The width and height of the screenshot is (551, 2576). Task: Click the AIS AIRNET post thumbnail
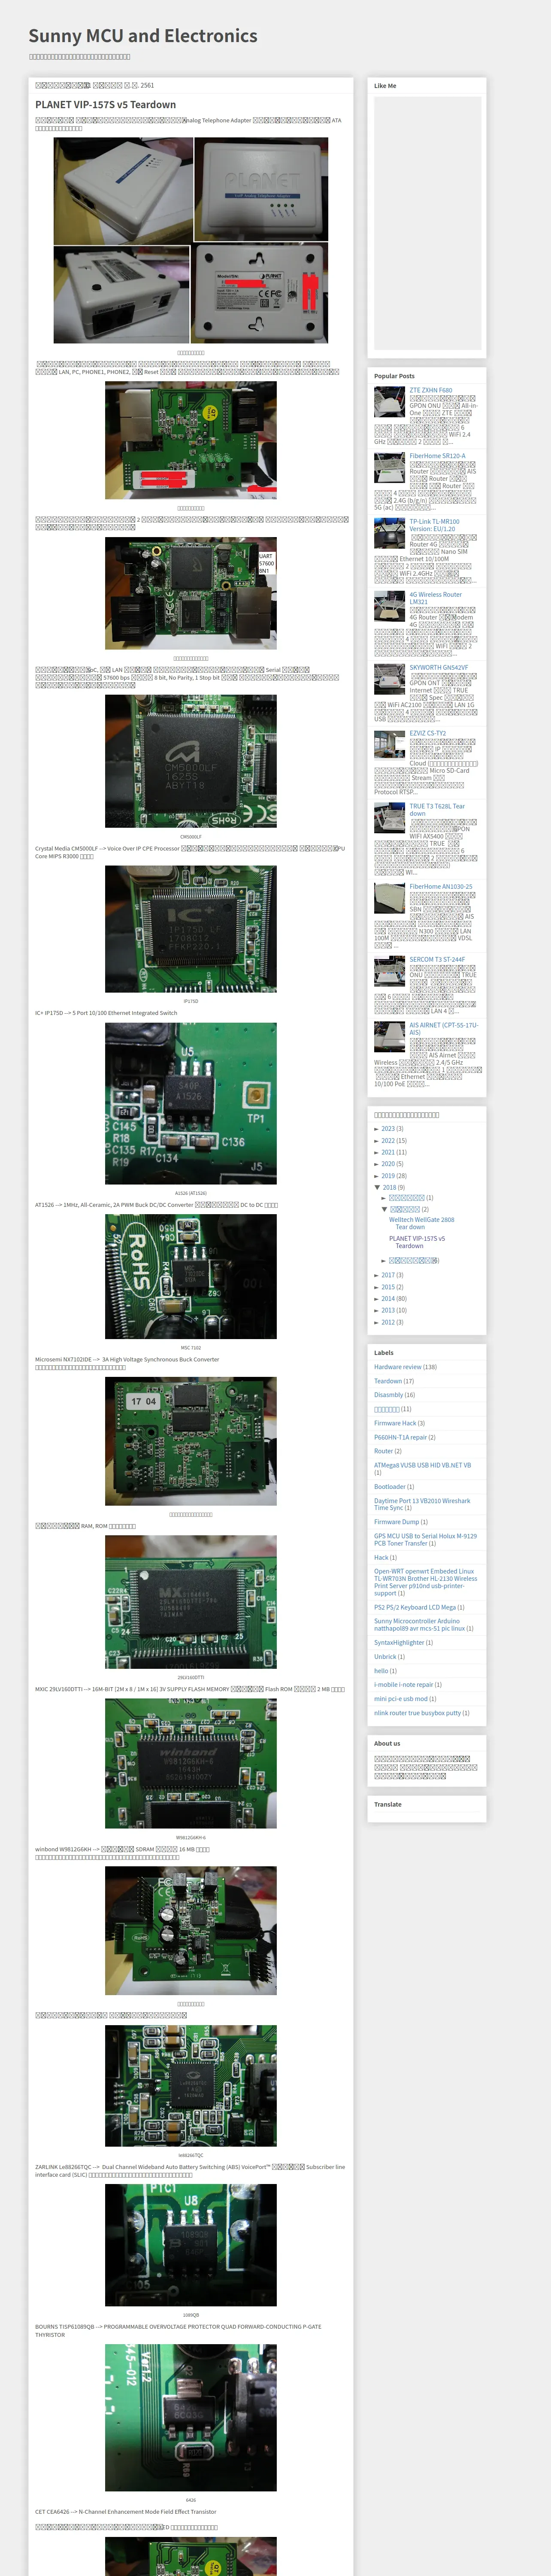[x=390, y=1036]
